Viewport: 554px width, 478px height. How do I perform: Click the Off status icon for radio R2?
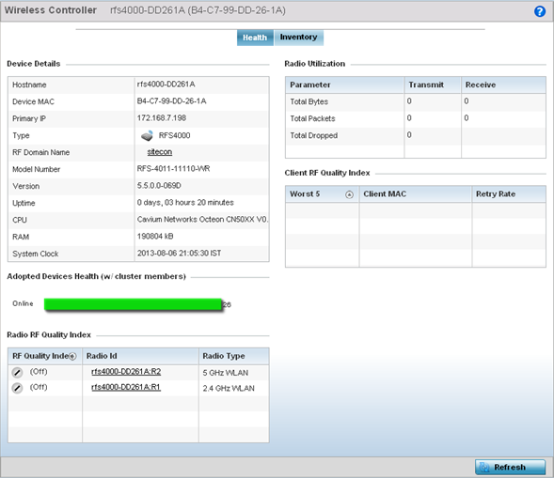click(x=17, y=372)
